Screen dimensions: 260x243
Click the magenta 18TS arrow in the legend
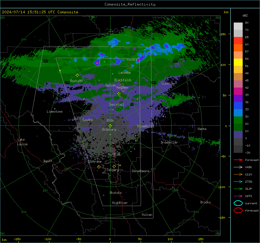click(x=238, y=196)
